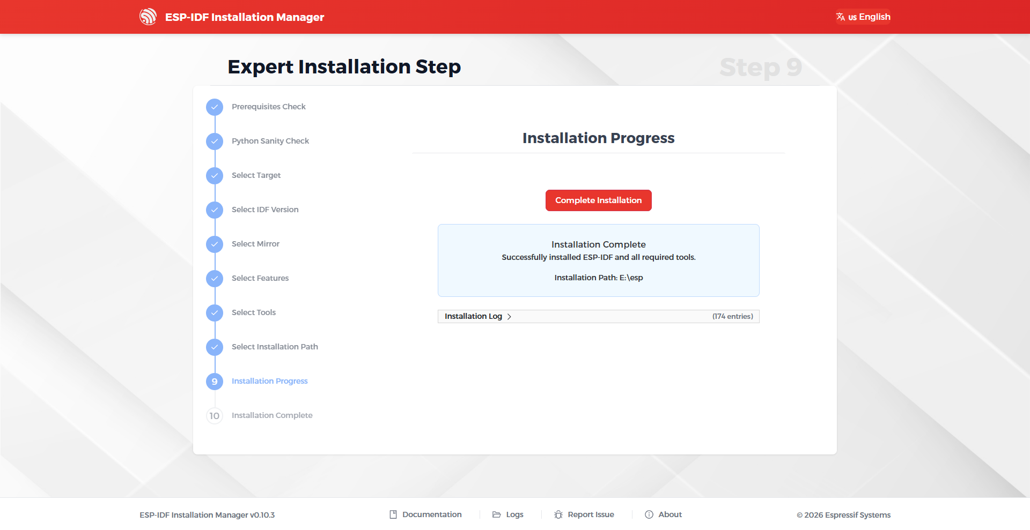The height and width of the screenshot is (530, 1030).
Task: Open the Report Issue link
Action: click(584, 514)
